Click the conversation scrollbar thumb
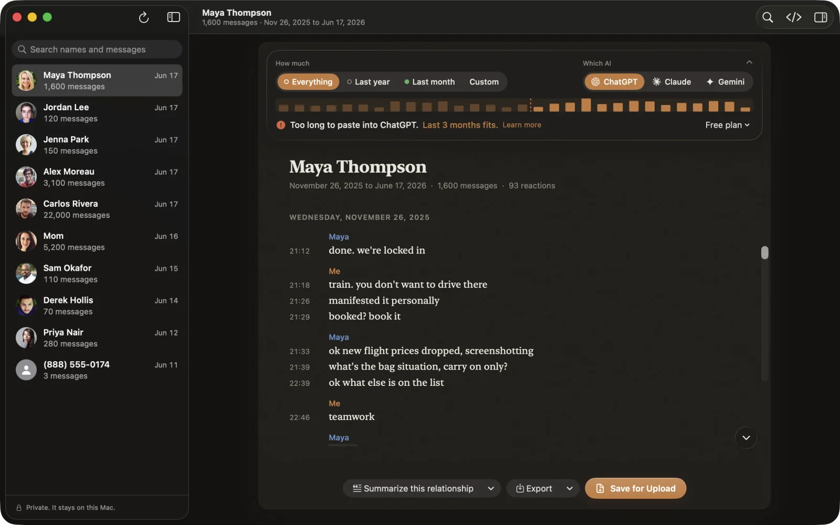840x525 pixels. pyautogui.click(x=764, y=253)
